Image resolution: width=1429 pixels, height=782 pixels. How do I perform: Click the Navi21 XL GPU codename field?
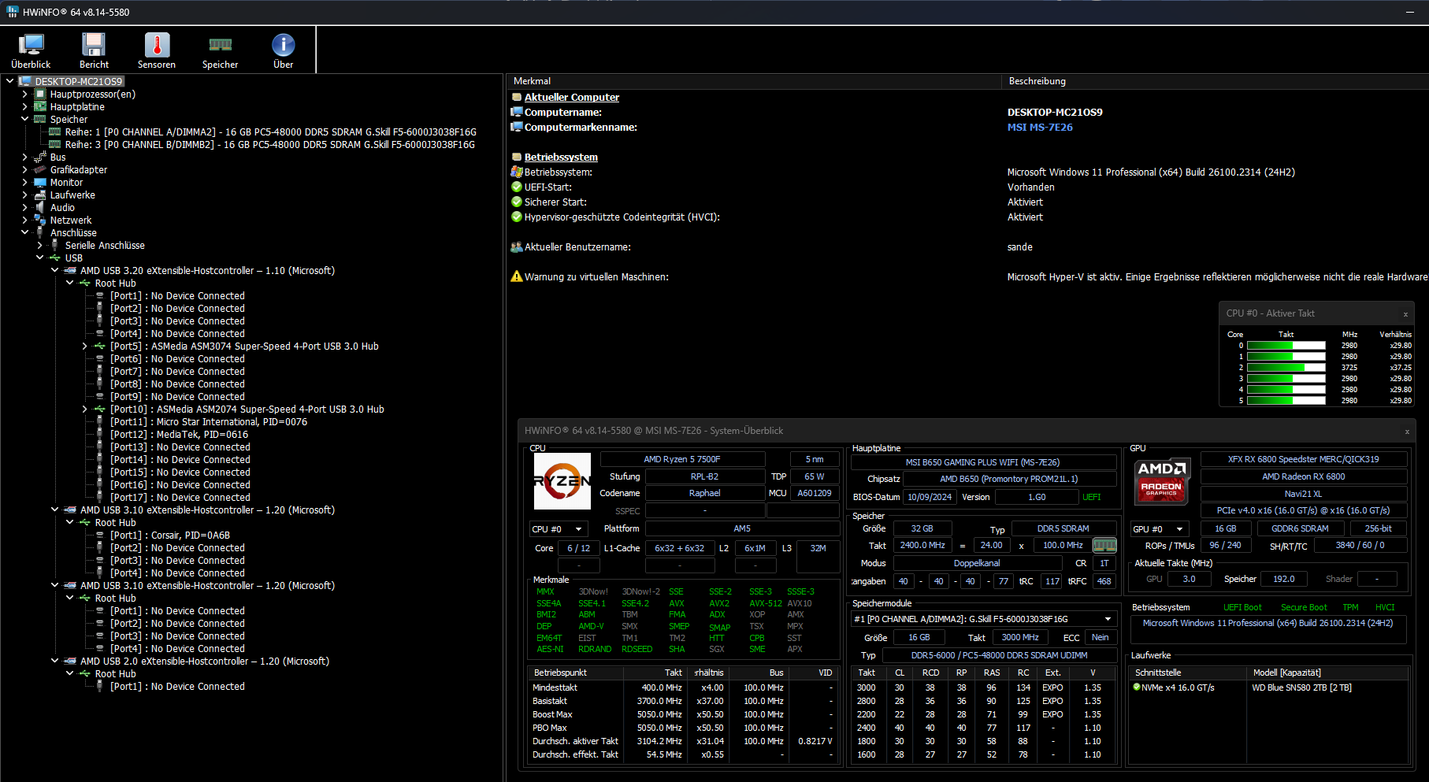pos(1304,494)
